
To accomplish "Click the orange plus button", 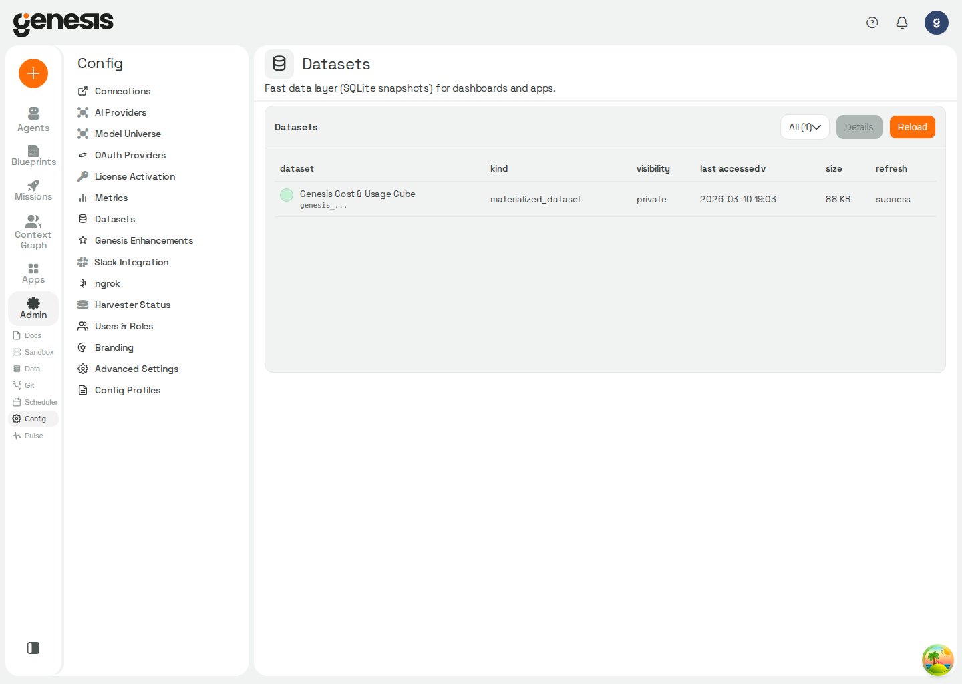I will pos(33,73).
